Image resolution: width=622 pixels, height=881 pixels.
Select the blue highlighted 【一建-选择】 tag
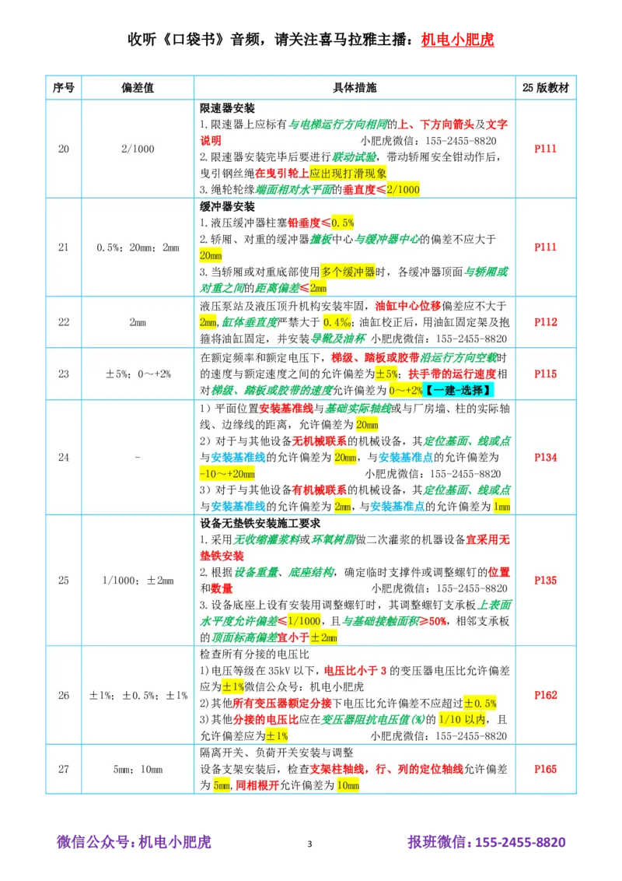[459, 391]
